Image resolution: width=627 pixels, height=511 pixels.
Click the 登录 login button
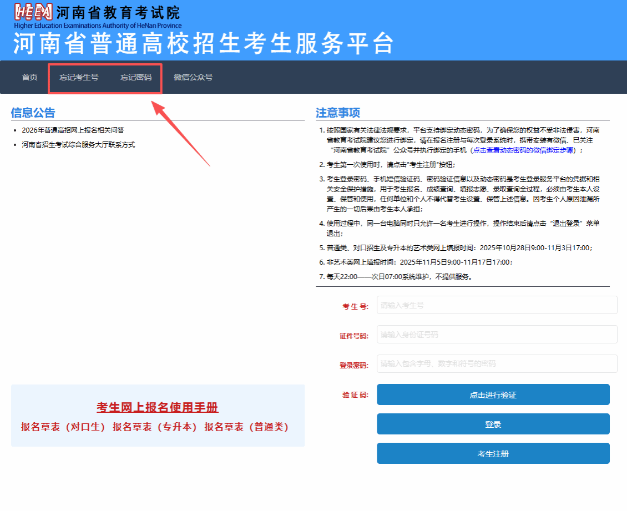[493, 424]
